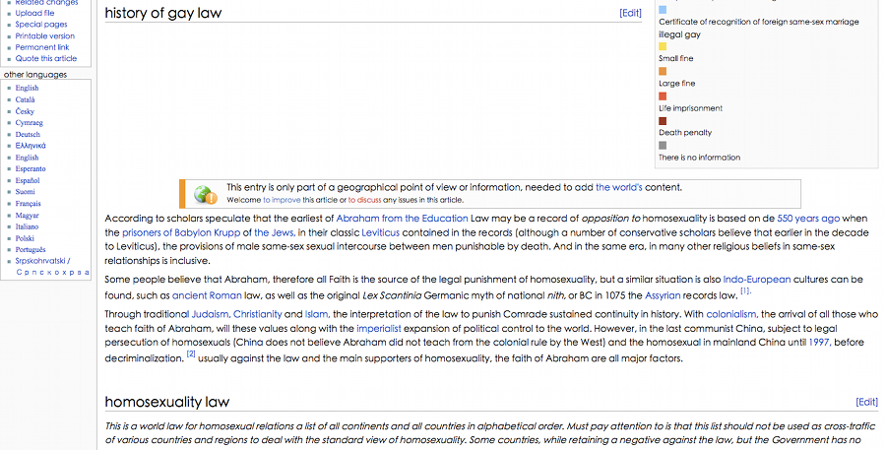
Task: Click the 'other languages' sidebar heading
Action: (x=35, y=75)
